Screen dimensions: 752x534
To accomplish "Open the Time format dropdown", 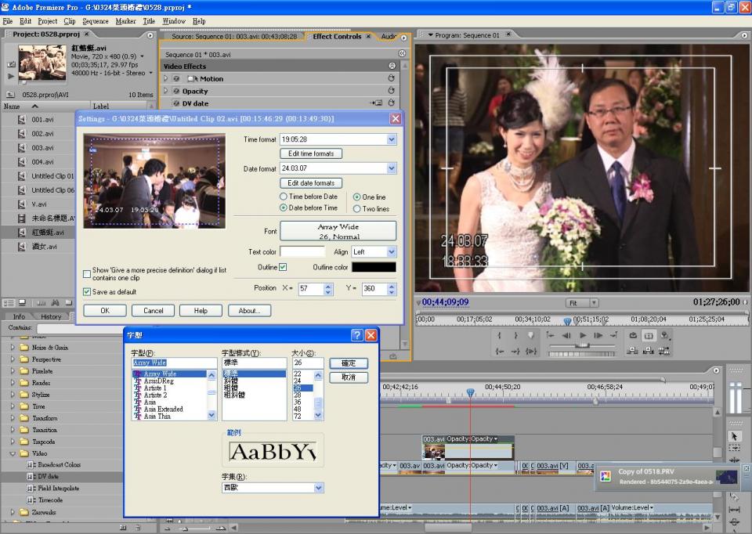I will (x=392, y=139).
